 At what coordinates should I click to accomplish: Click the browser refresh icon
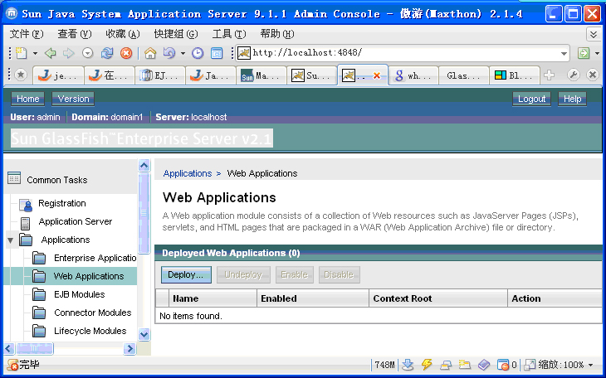tap(107, 53)
